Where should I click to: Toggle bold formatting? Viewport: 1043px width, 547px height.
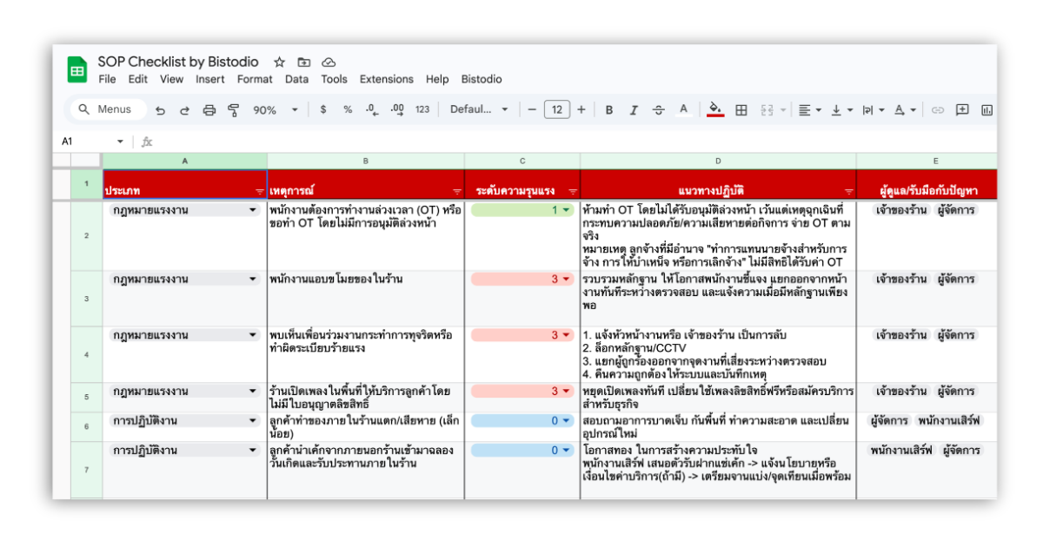(609, 110)
